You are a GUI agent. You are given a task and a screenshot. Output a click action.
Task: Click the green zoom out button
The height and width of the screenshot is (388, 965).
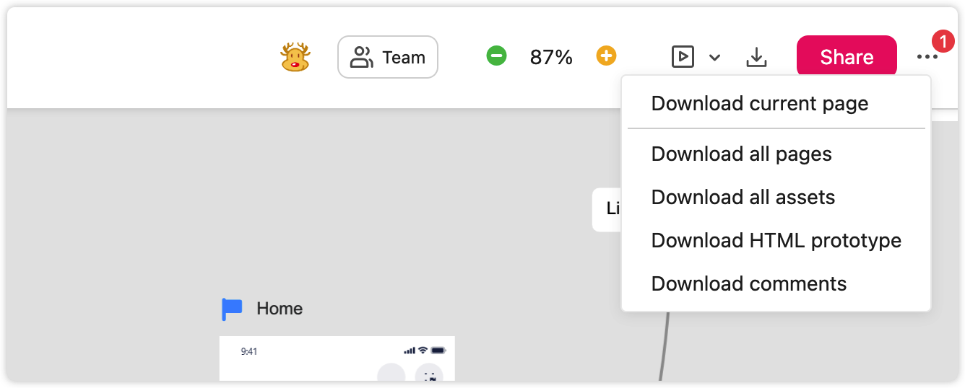(x=496, y=56)
